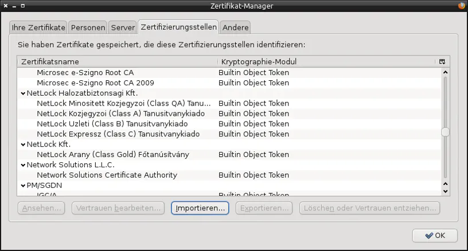
Task: Click the scrollbar up arrow at top
Action: coord(445,72)
